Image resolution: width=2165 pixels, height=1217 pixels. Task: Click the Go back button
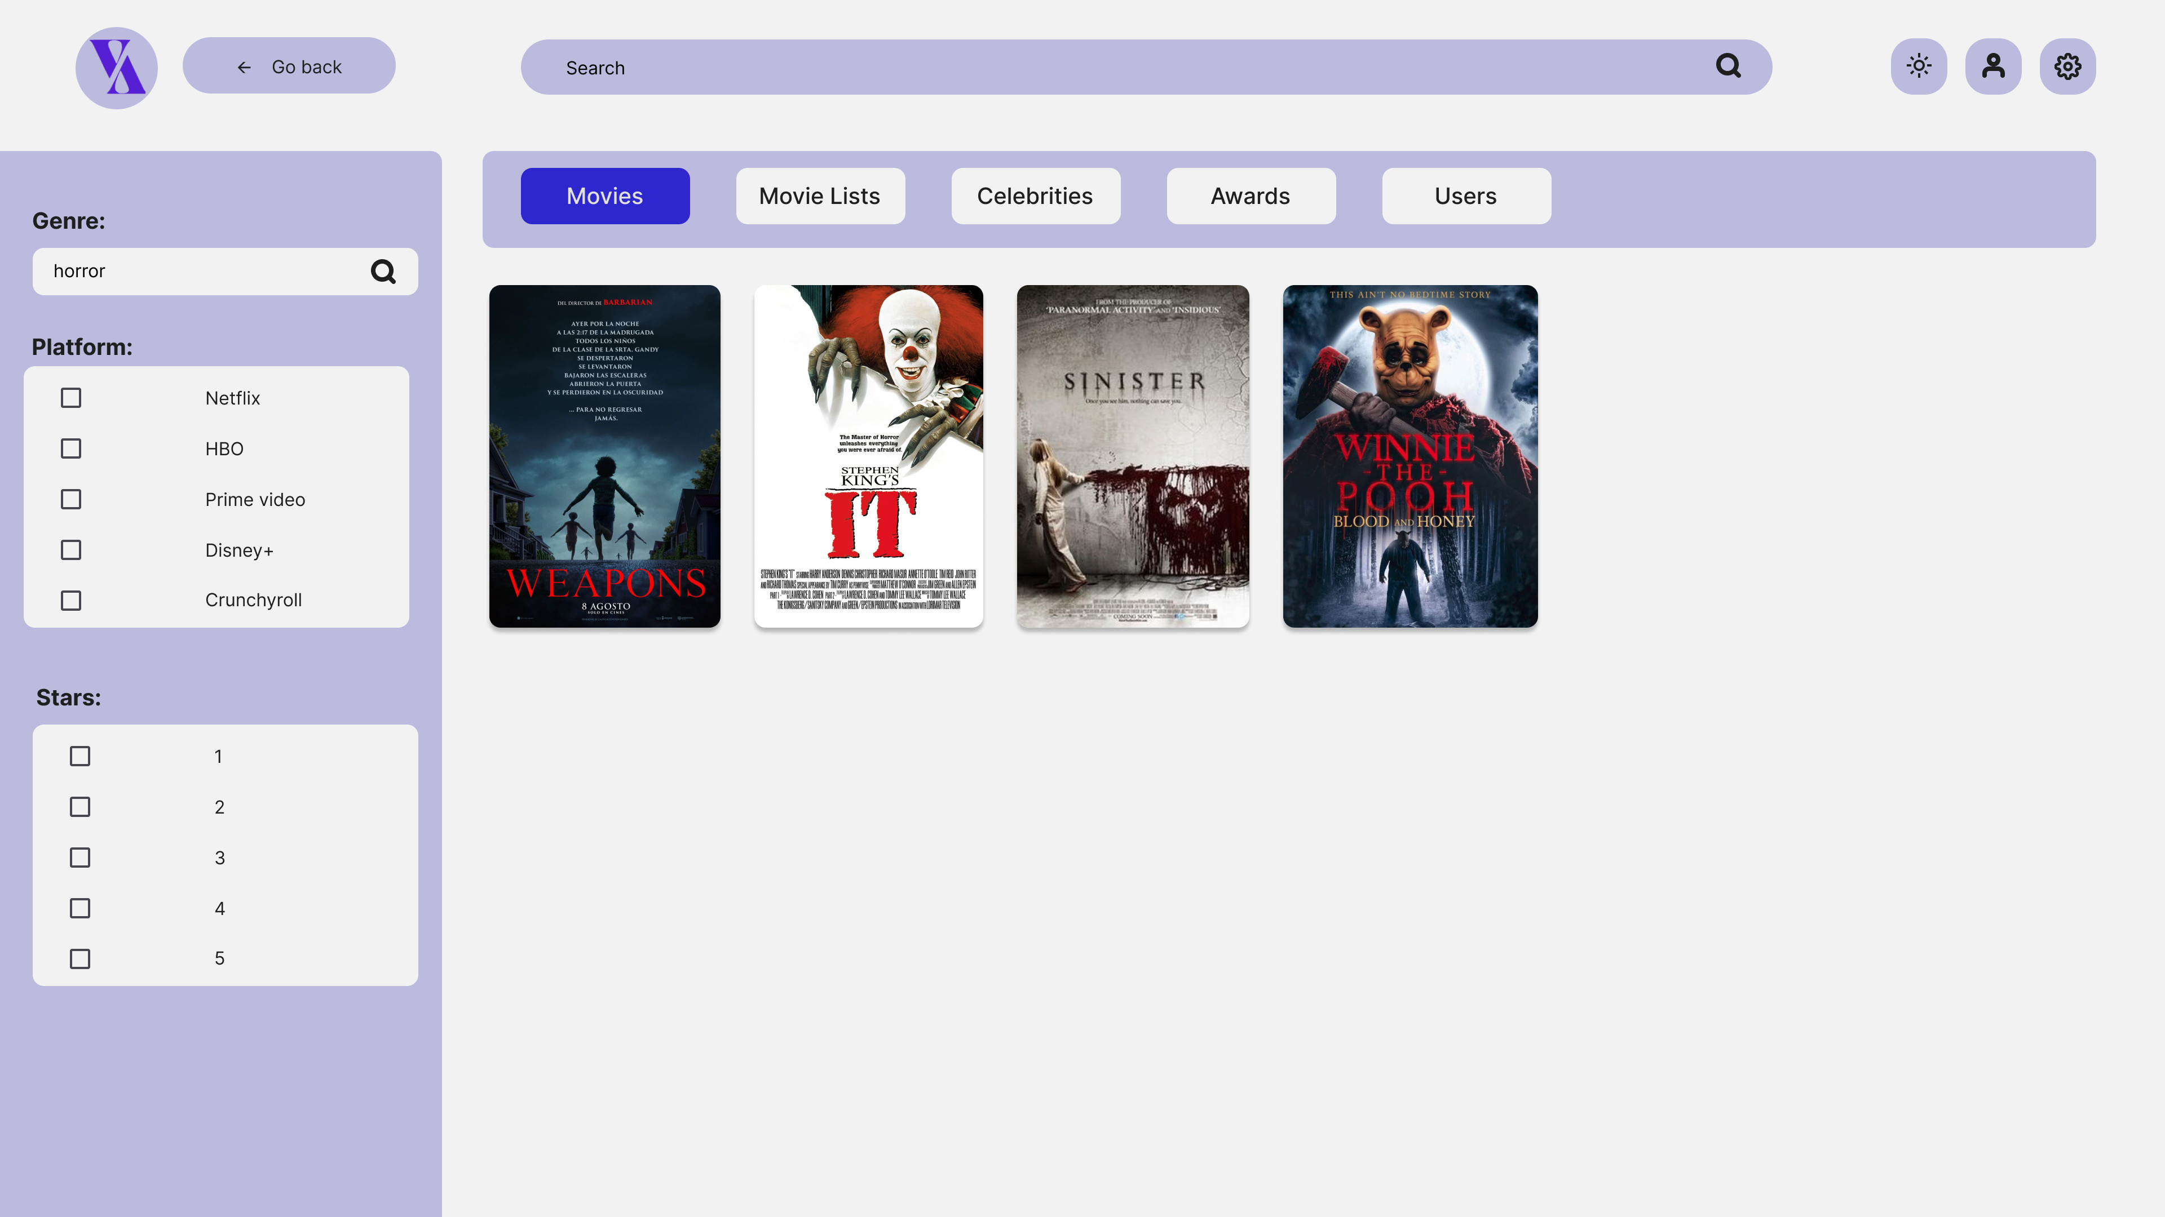[x=289, y=65]
